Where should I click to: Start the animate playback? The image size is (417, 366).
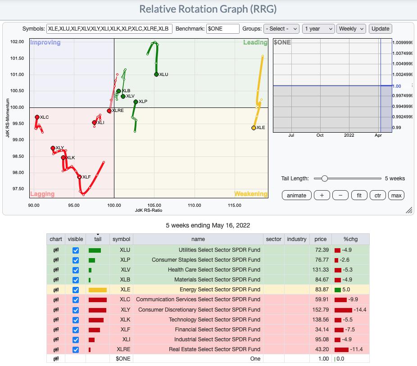point(296,196)
